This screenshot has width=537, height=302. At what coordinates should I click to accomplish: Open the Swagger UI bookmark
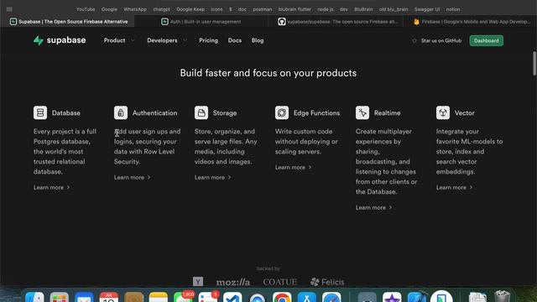[427, 9]
